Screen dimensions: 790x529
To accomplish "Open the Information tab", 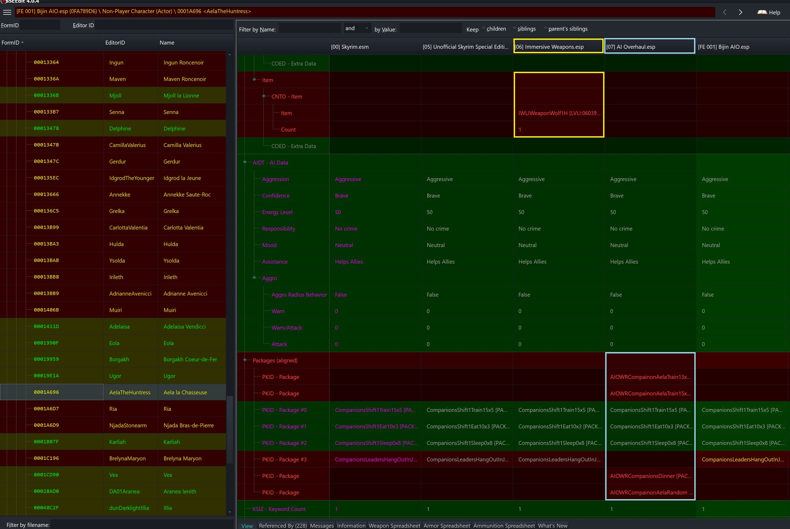I will [x=351, y=525].
